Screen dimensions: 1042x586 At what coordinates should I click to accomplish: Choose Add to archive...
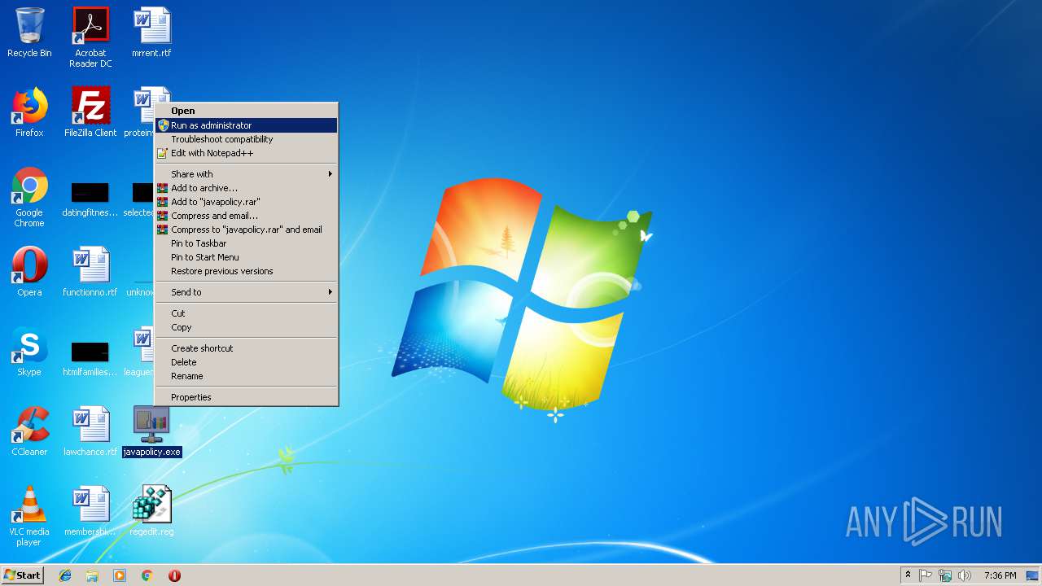pyautogui.click(x=247, y=188)
